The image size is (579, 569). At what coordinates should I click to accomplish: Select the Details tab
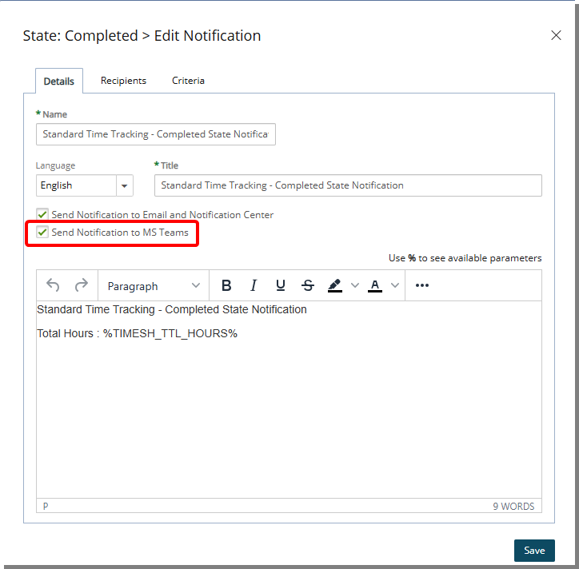tap(59, 82)
